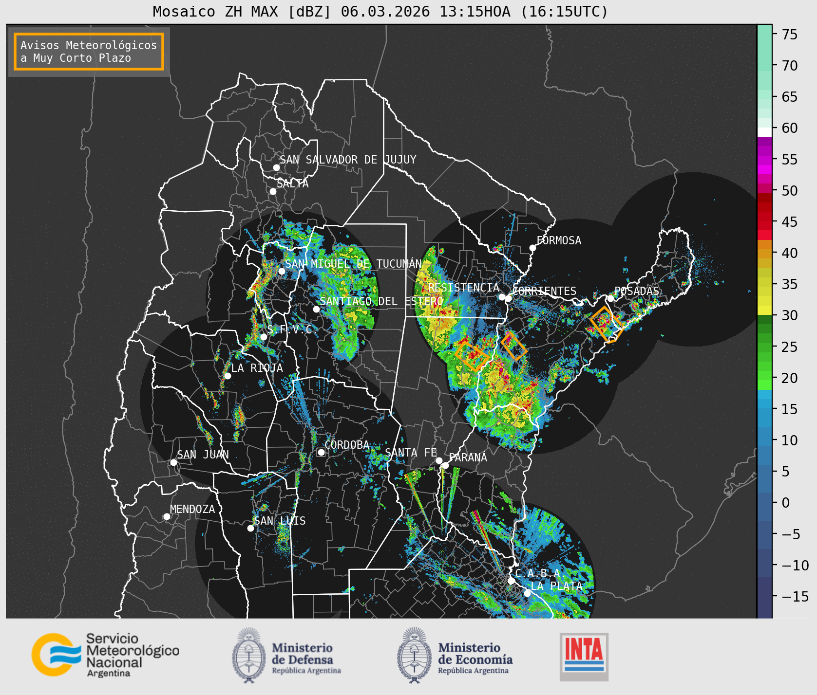Click the SALTA label text
The width and height of the screenshot is (817, 695).
point(293,183)
